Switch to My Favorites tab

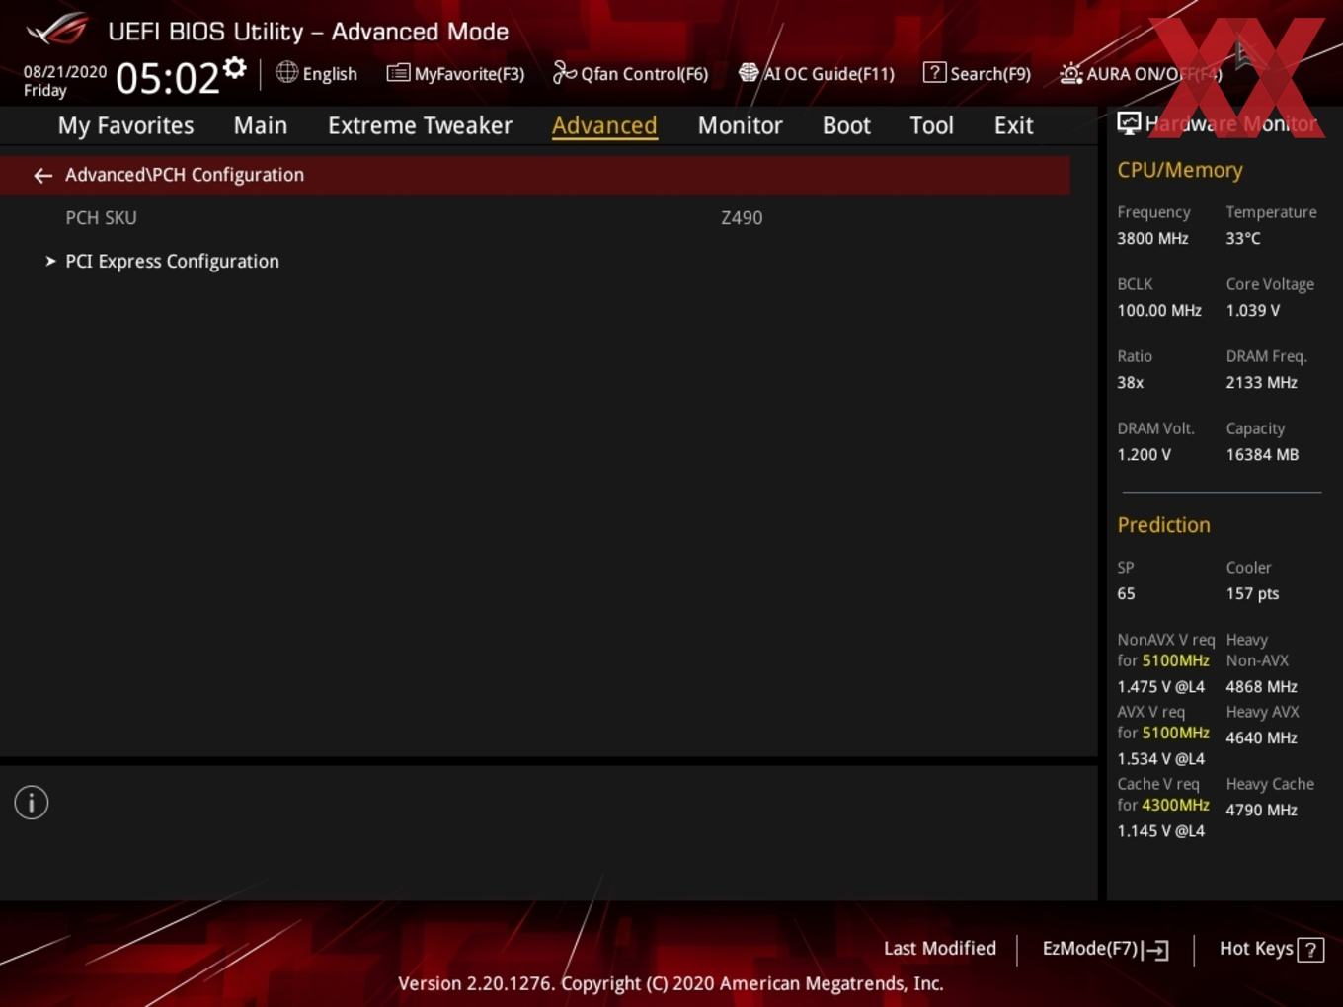click(x=125, y=125)
